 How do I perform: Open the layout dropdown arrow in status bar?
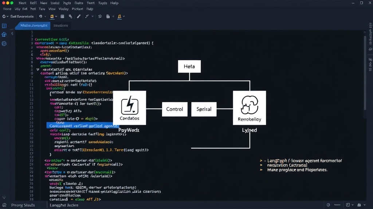(353, 205)
